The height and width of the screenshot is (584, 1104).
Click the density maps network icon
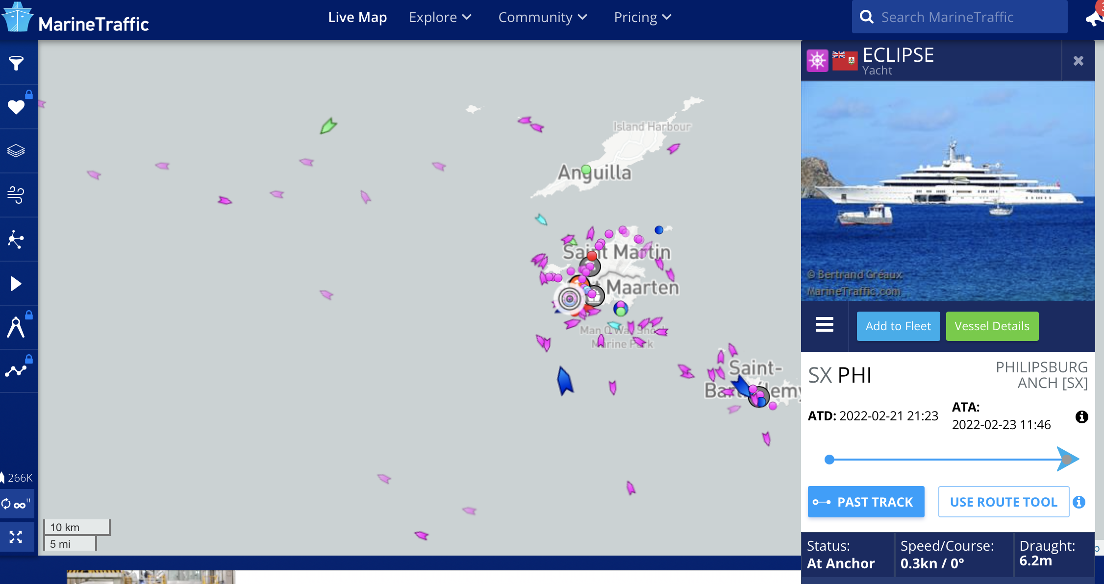point(16,240)
